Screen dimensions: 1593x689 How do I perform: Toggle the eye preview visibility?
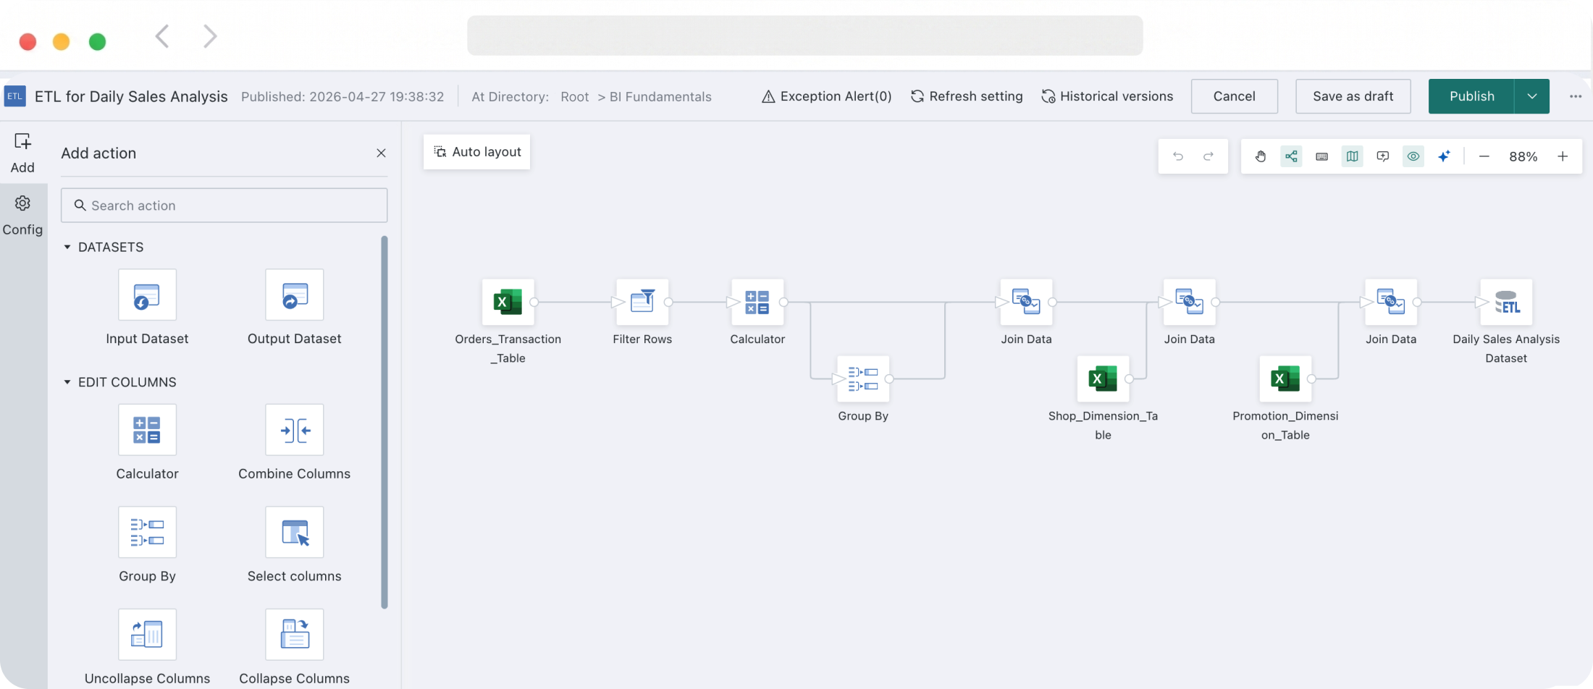click(x=1413, y=156)
